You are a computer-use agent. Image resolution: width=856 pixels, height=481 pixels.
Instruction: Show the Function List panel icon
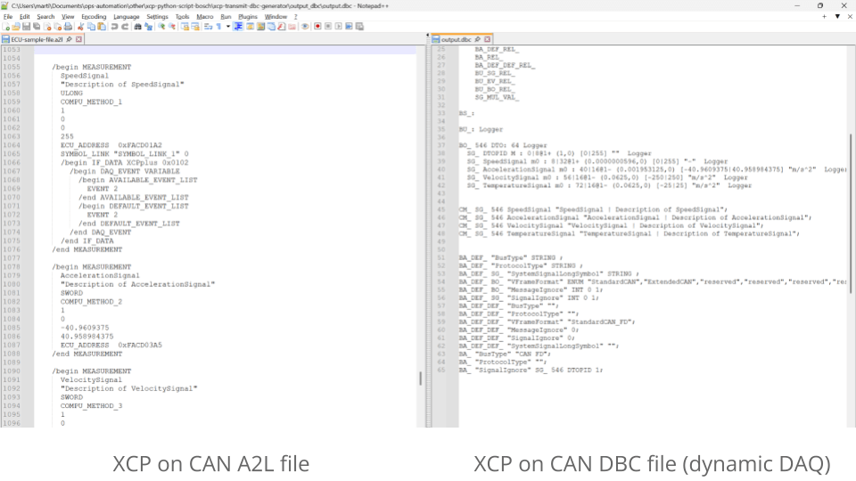click(282, 26)
